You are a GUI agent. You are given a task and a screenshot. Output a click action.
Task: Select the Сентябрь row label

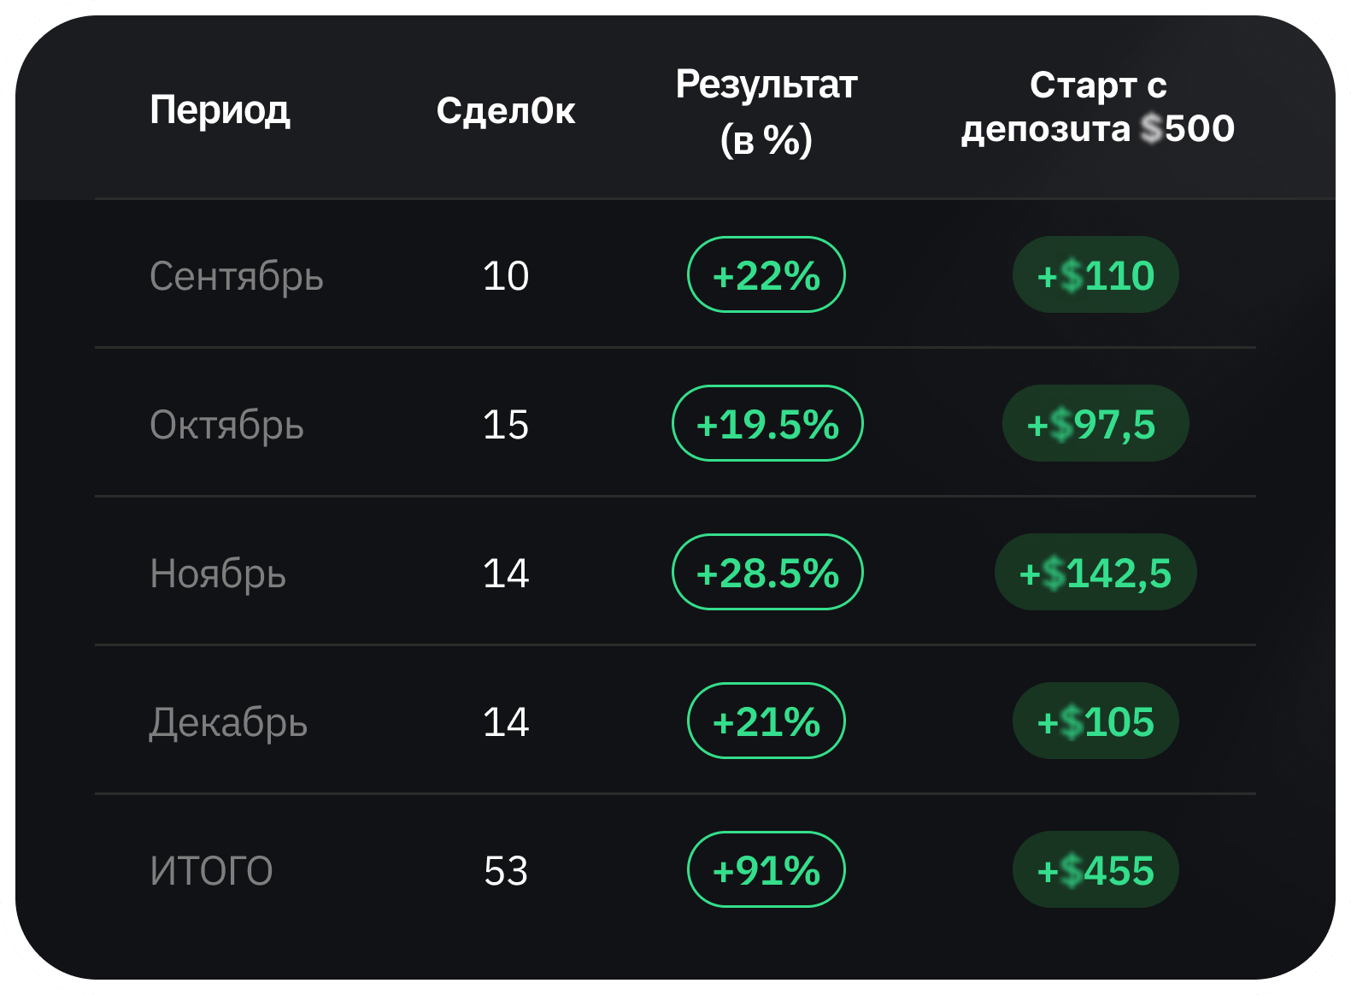click(x=236, y=276)
